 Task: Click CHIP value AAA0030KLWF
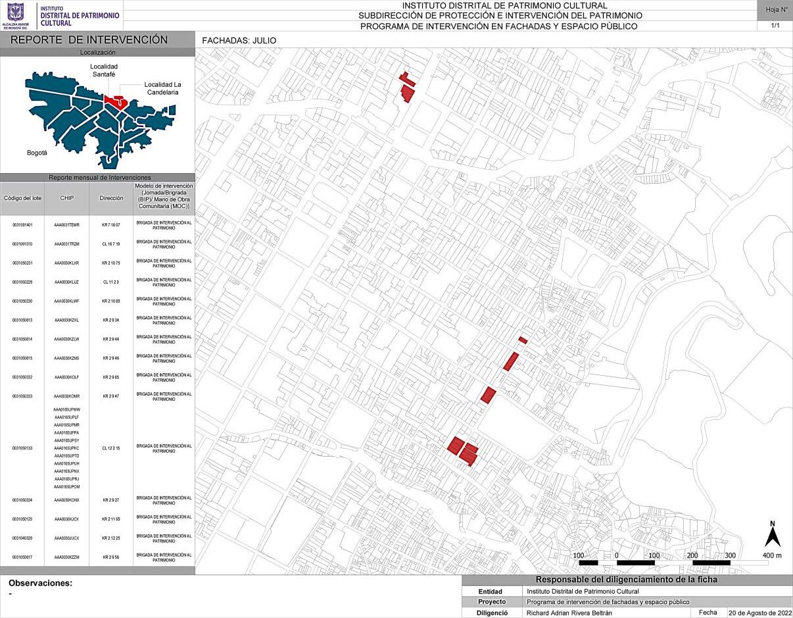(66, 301)
